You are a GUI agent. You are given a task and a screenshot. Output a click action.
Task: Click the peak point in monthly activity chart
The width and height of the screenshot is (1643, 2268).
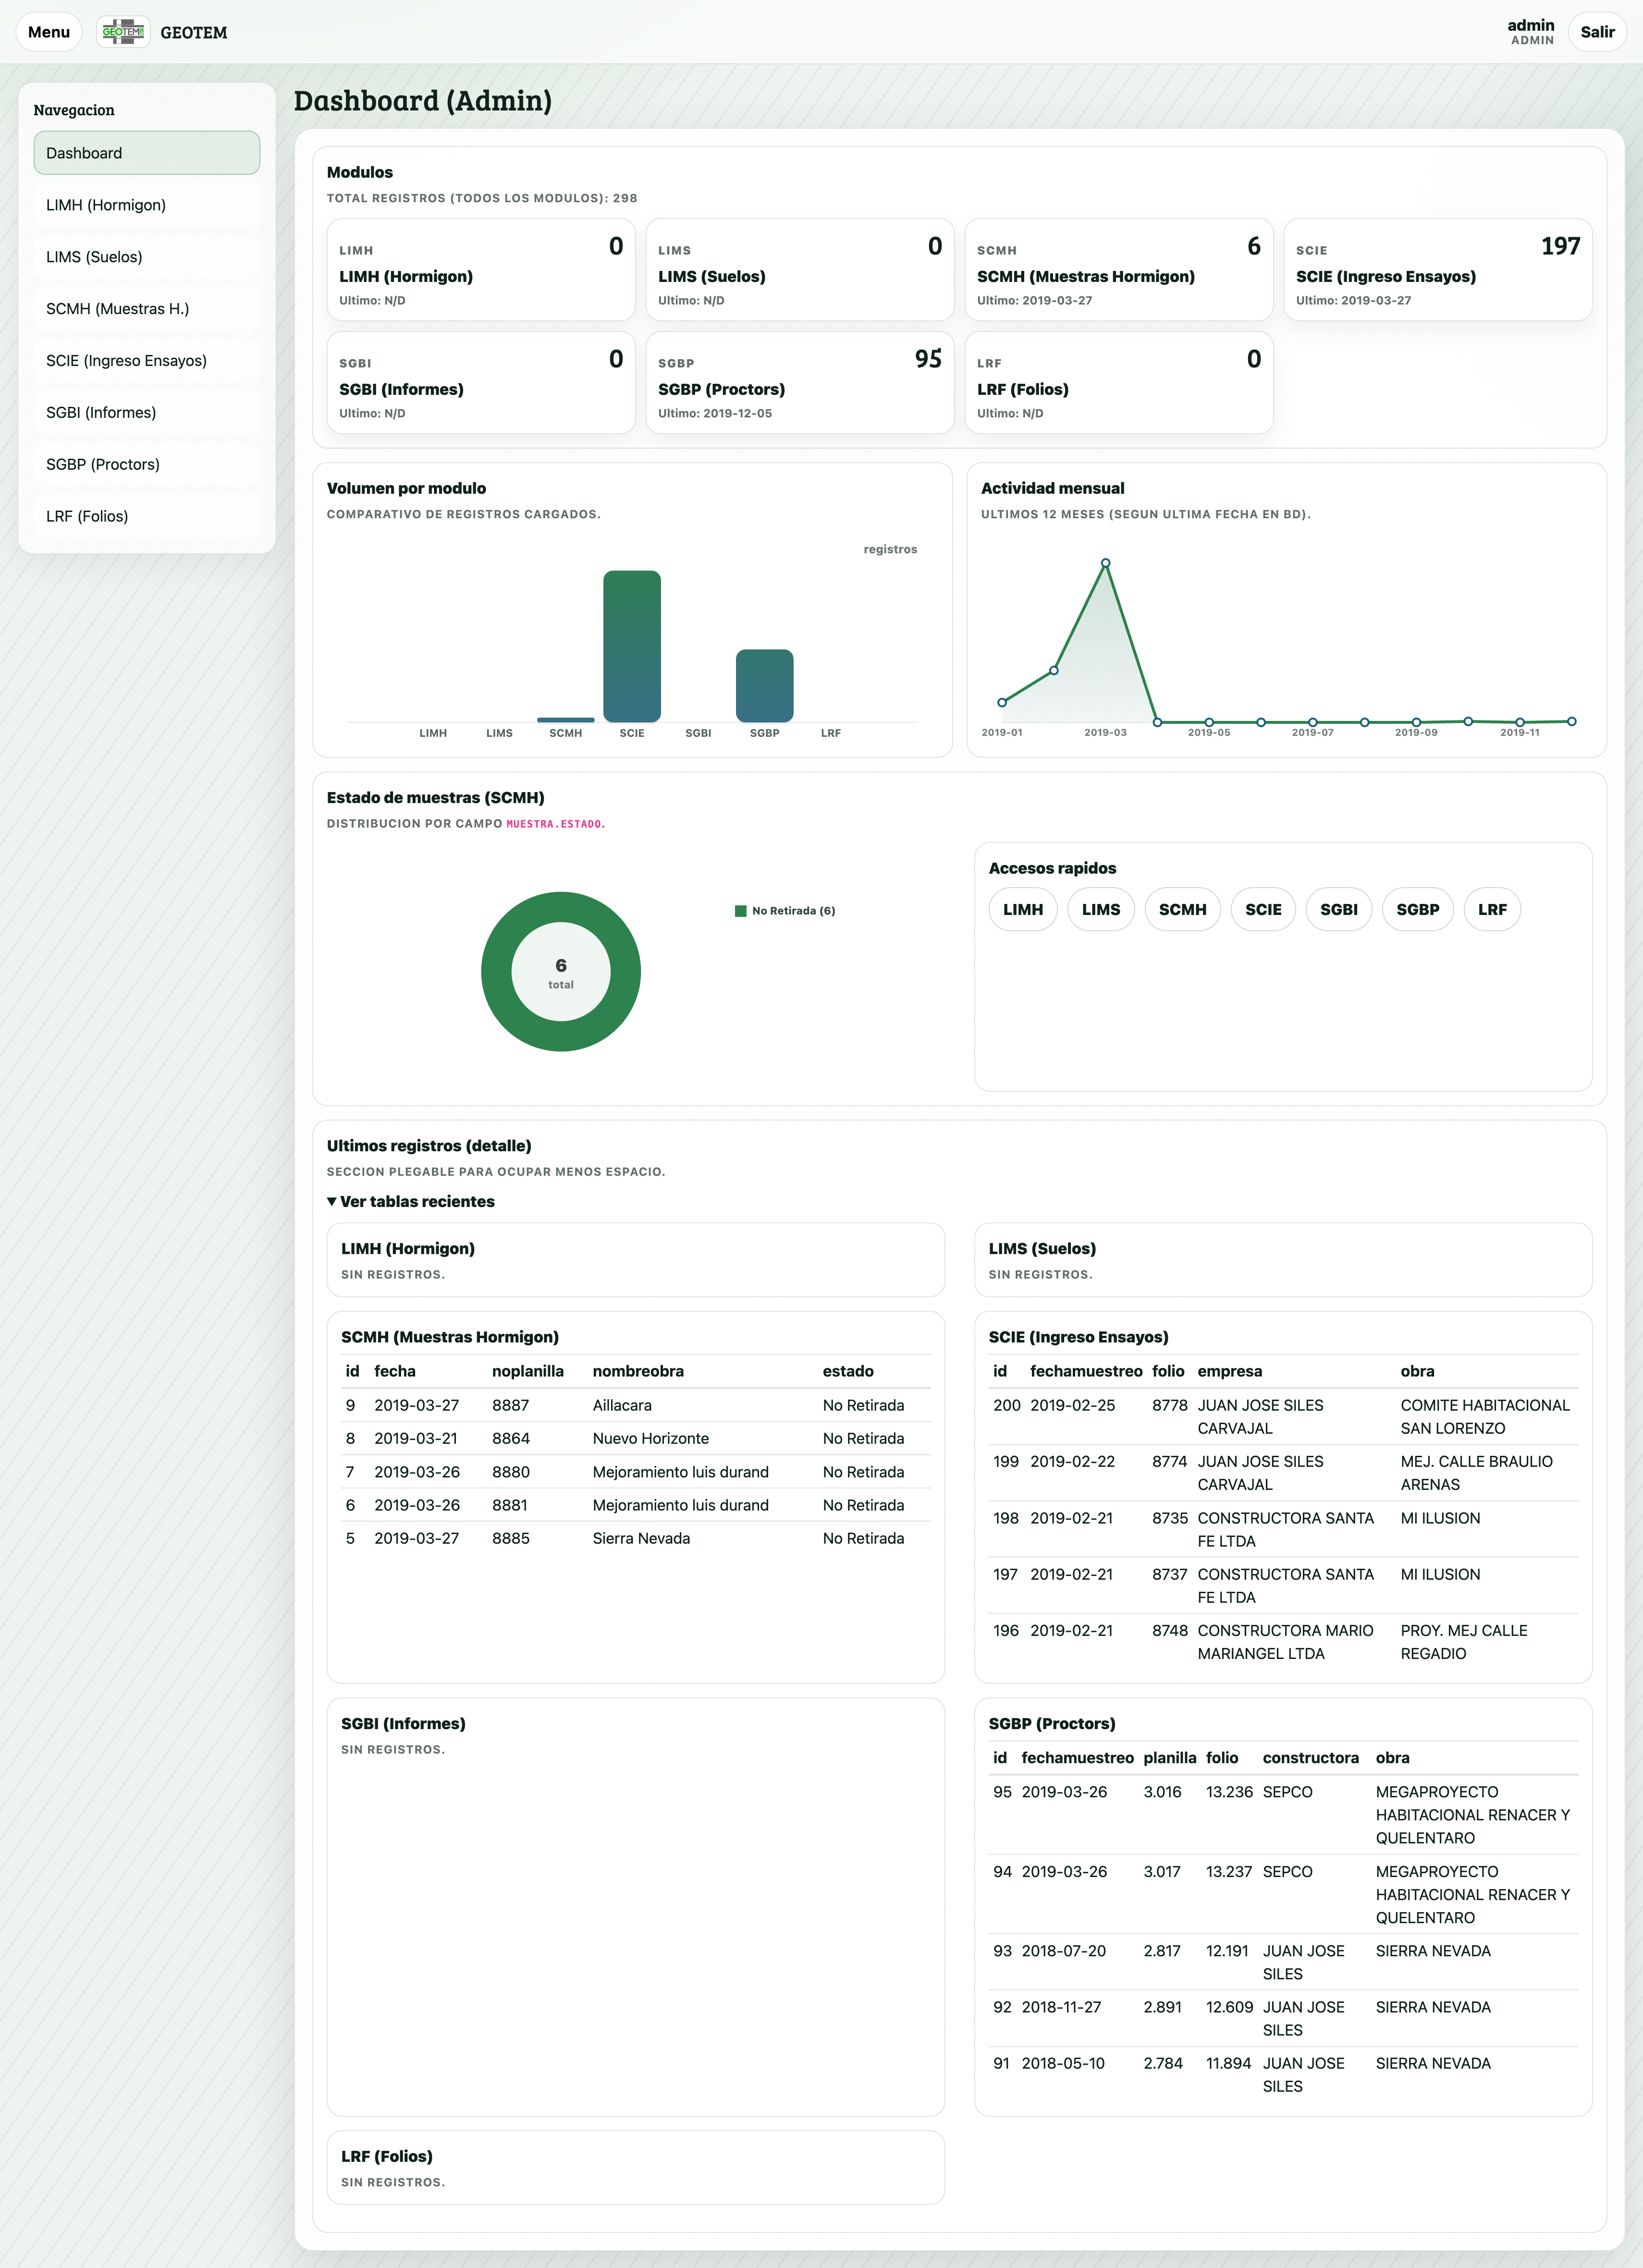coord(1105,564)
